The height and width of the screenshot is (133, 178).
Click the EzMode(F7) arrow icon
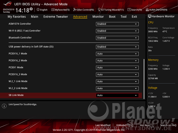pos(131,125)
